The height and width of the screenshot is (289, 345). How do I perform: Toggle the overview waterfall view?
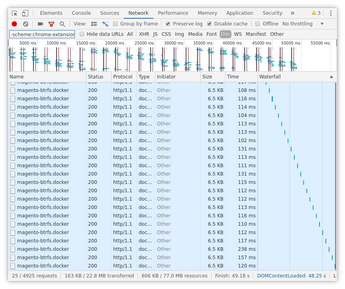pyautogui.click(x=105, y=23)
